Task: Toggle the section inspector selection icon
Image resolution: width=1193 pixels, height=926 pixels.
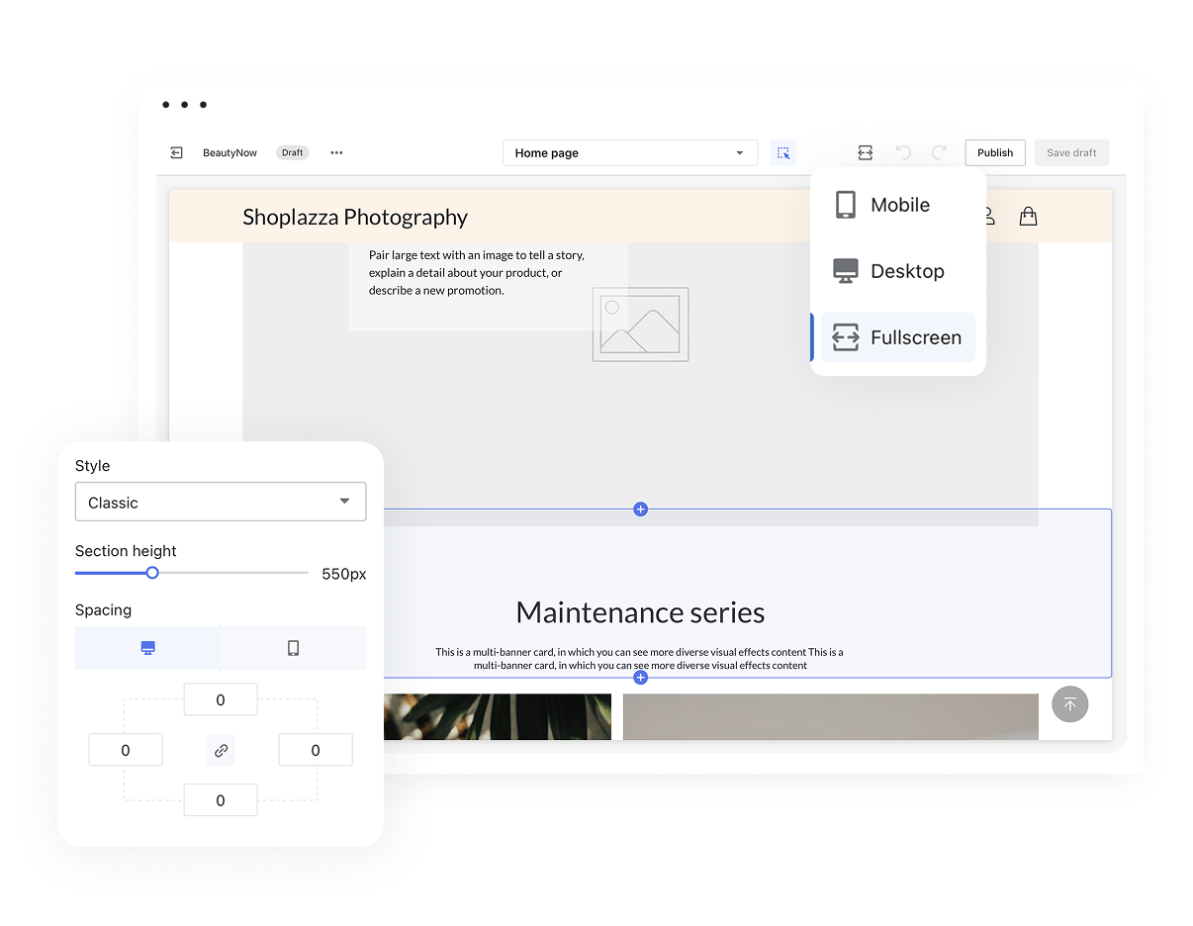Action: click(782, 152)
